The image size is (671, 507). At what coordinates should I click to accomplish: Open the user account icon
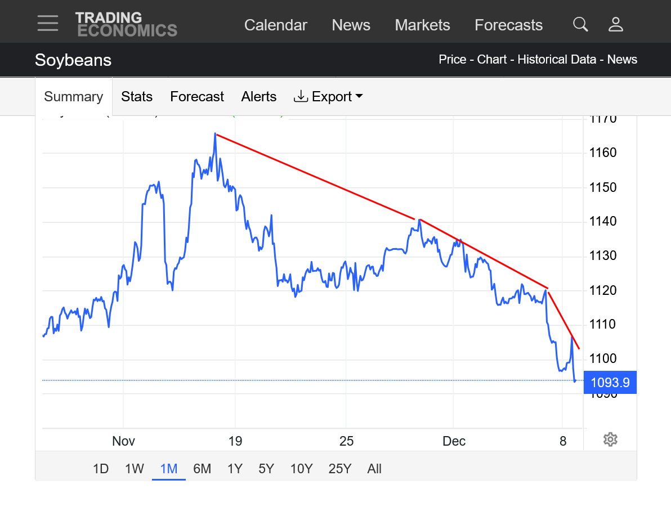tap(616, 25)
